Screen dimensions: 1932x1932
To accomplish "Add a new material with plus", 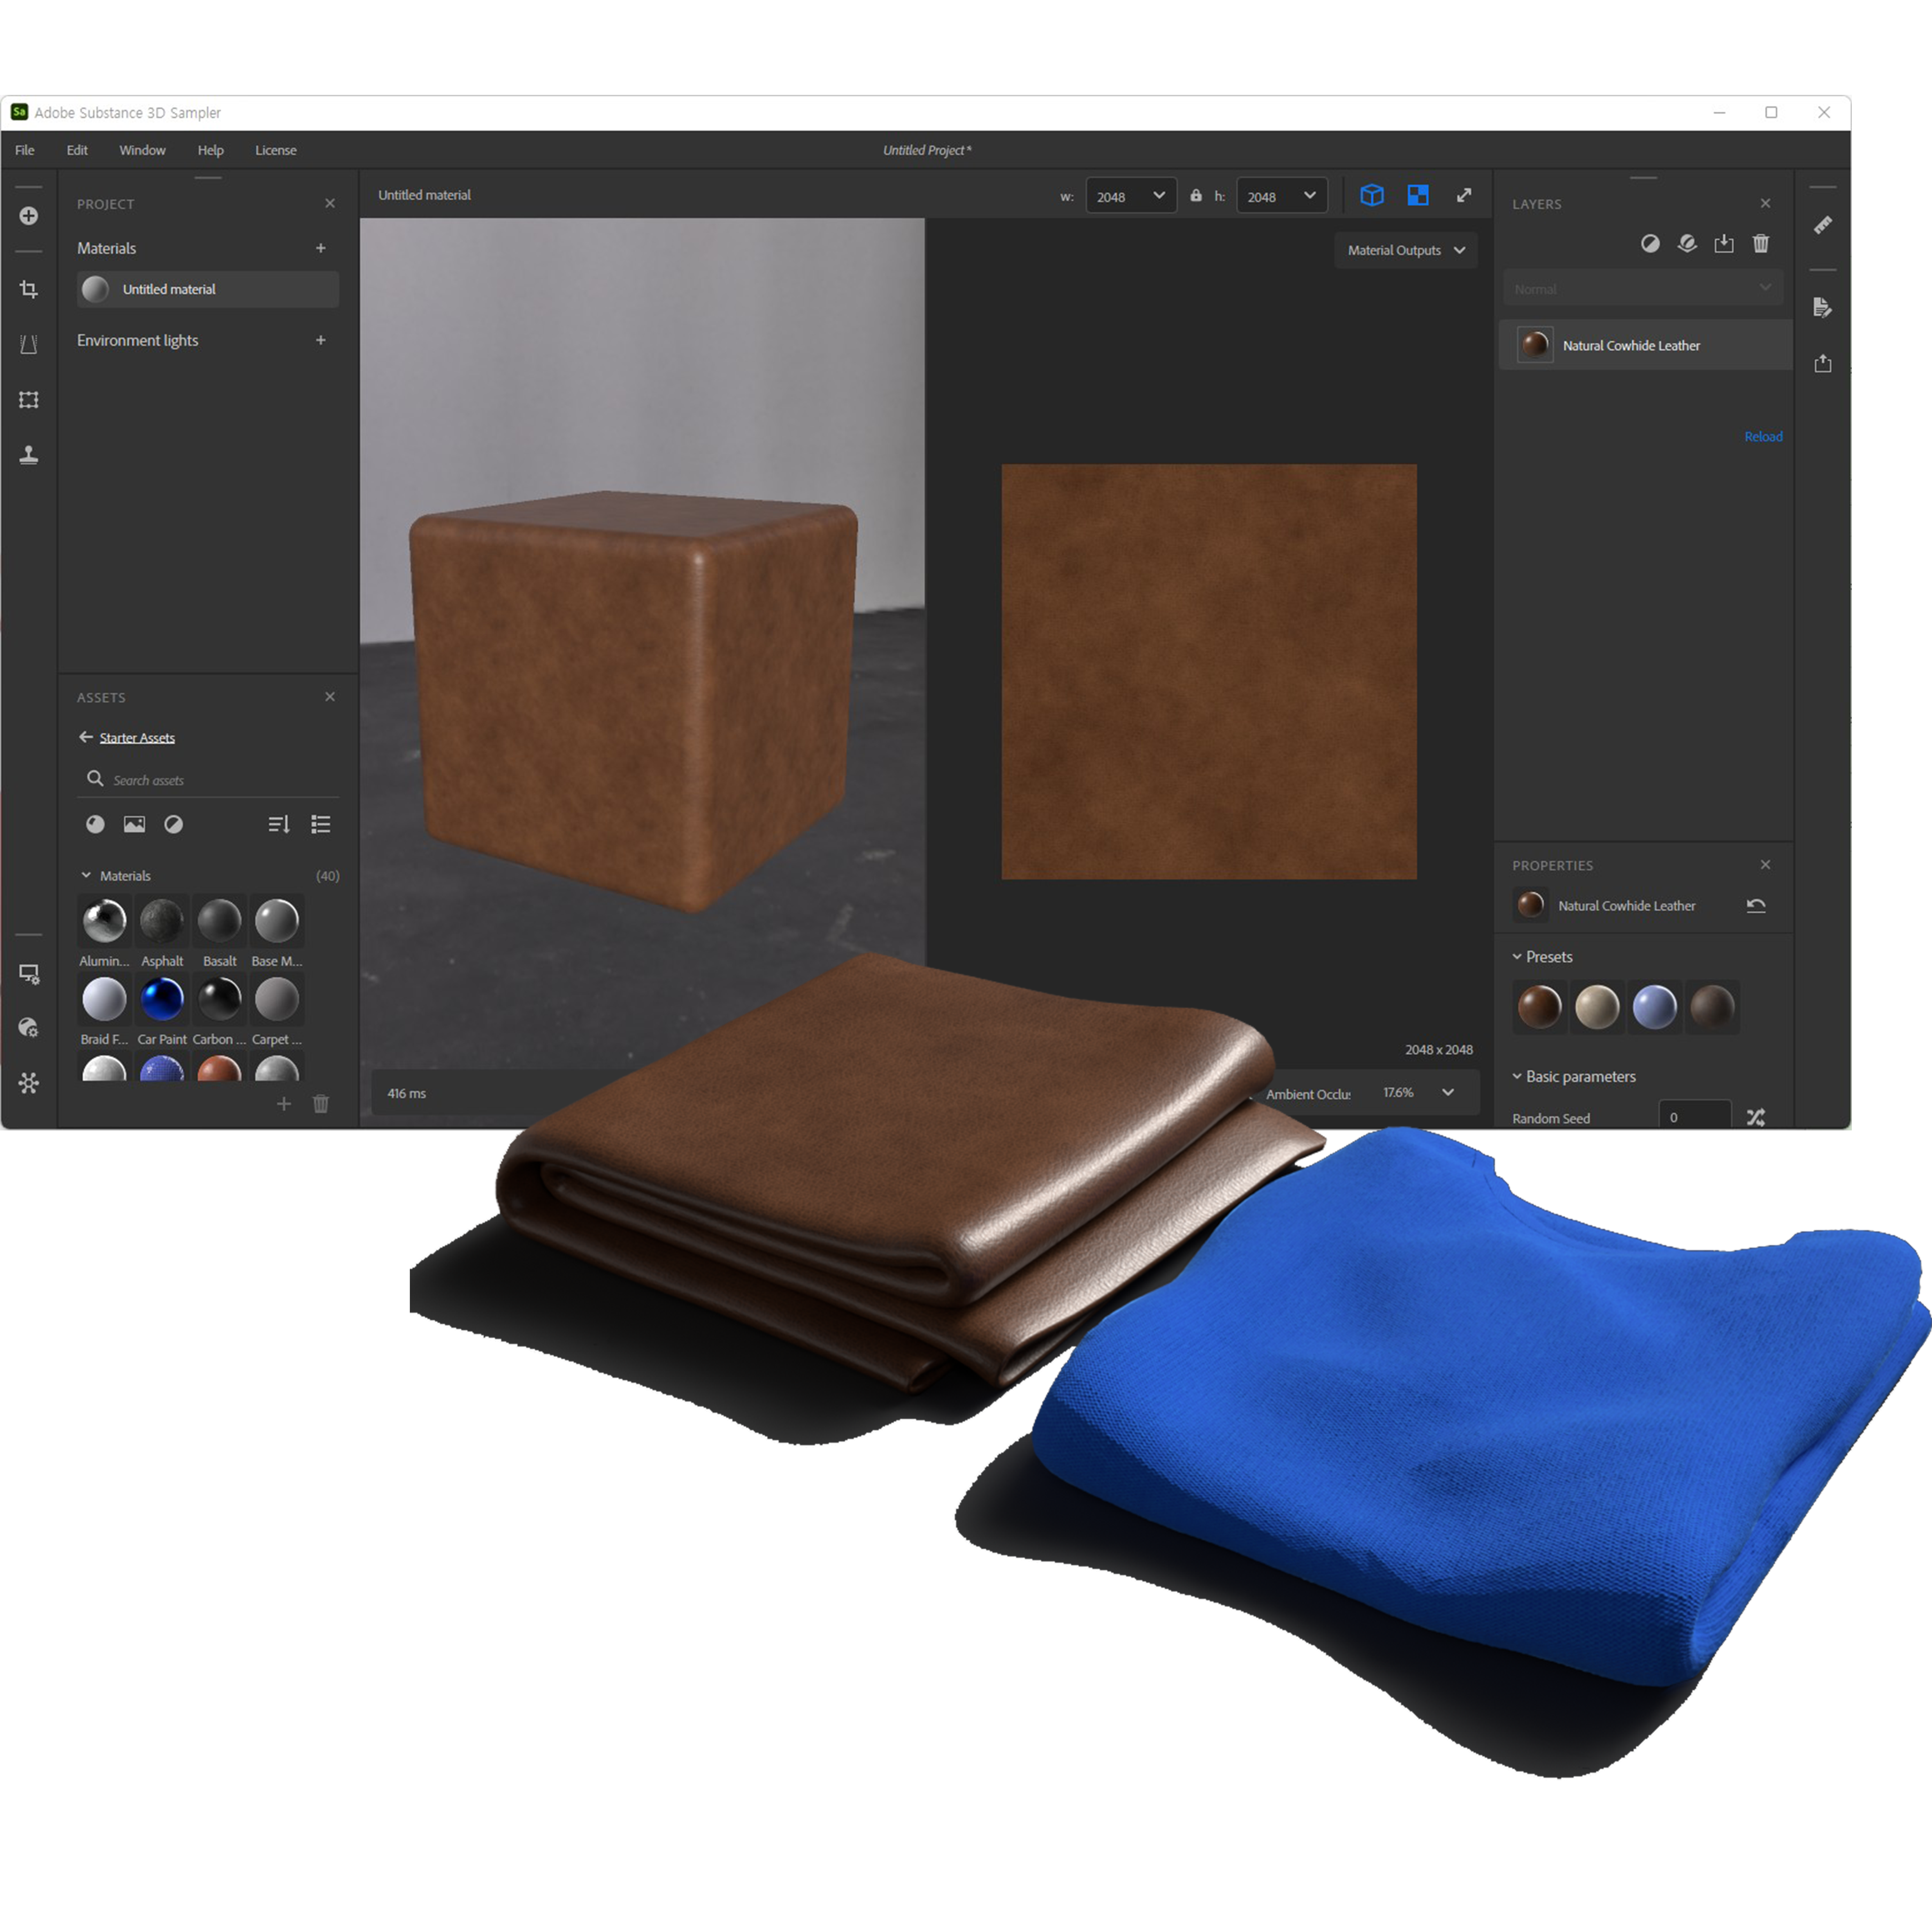I will click(x=321, y=248).
